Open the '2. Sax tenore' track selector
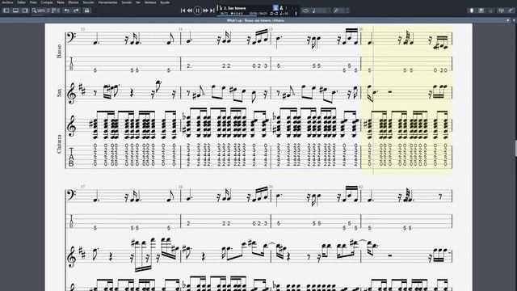The width and height of the screenshot is (517, 291). pyautogui.click(x=234, y=8)
